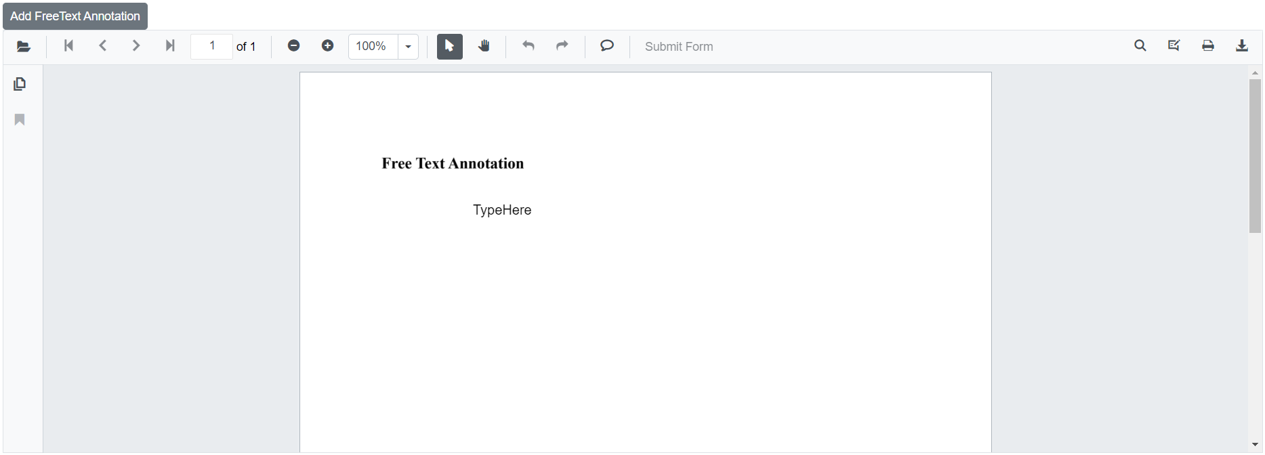The image size is (1265, 455).
Task: Enable the text selection cursor tool
Action: 449,47
